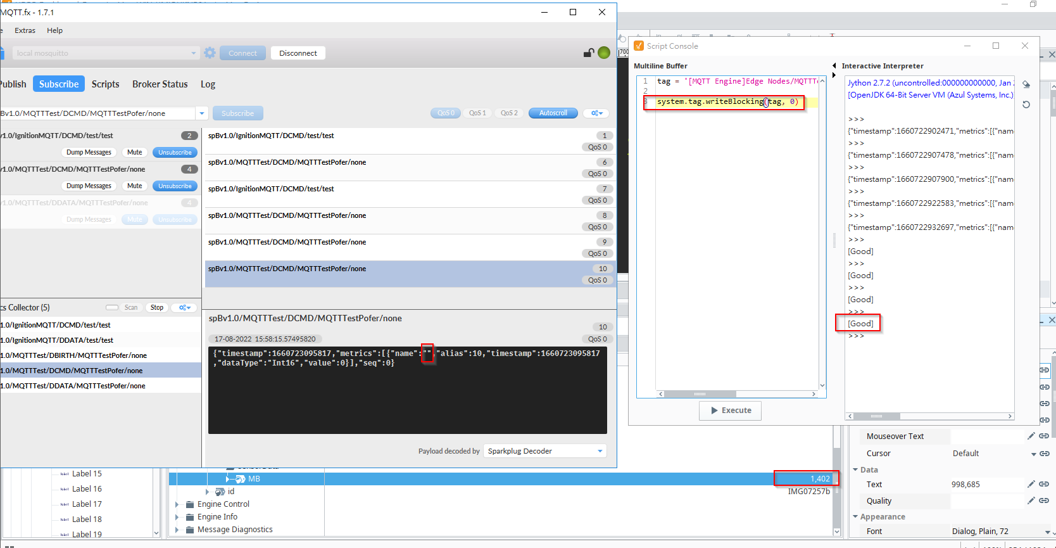Open binding link icon for Quality property
The image size is (1056, 548).
[1044, 500]
